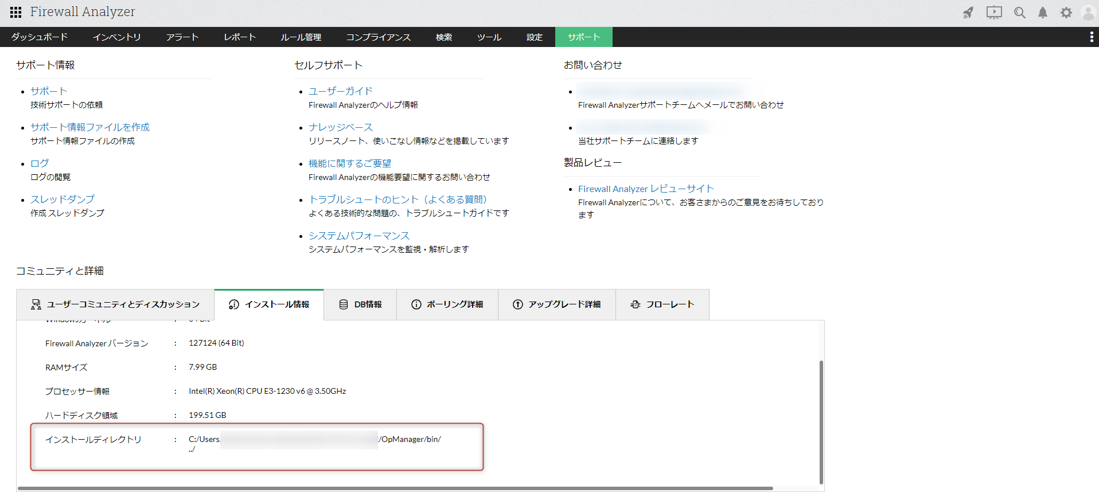Open the システムパフォーマンス link
Image resolution: width=1099 pixels, height=493 pixels.
359,236
